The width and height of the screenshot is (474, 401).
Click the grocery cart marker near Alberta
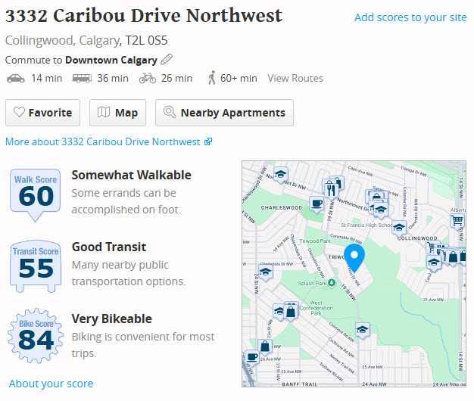pyautogui.click(x=457, y=220)
